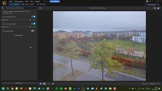Image resolution: width=162 pixels, height=91 pixels.
Task: Open Opera browser from taskbar
Action: [26, 89]
